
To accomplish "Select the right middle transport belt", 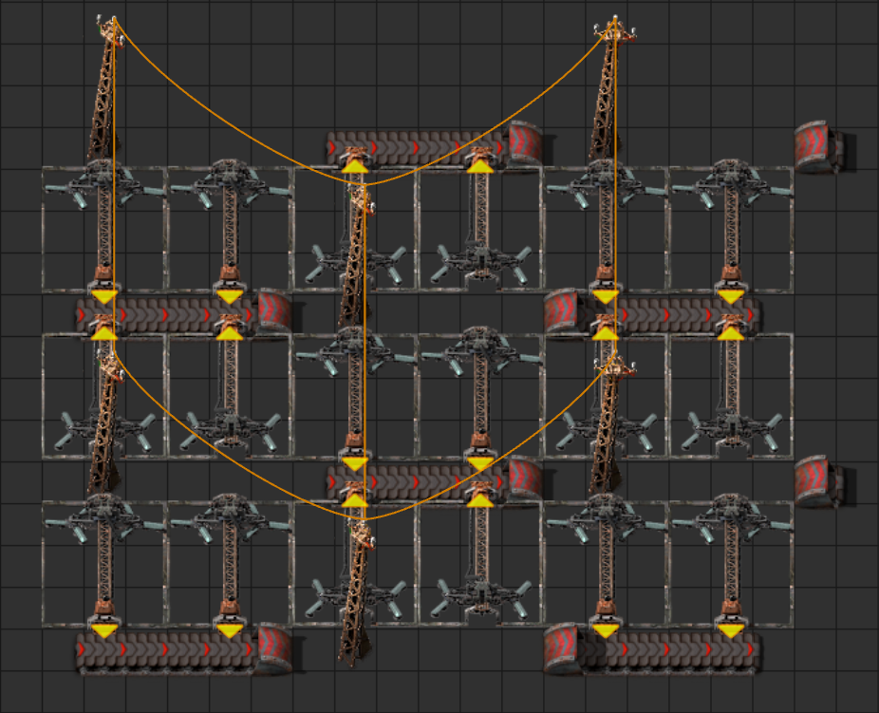I will (669, 316).
